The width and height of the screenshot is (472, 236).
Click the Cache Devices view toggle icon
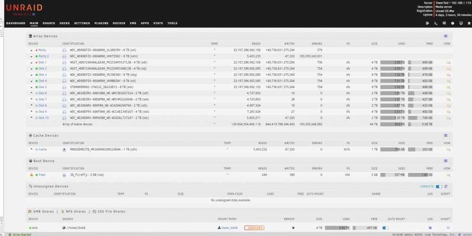pyautogui.click(x=446, y=135)
